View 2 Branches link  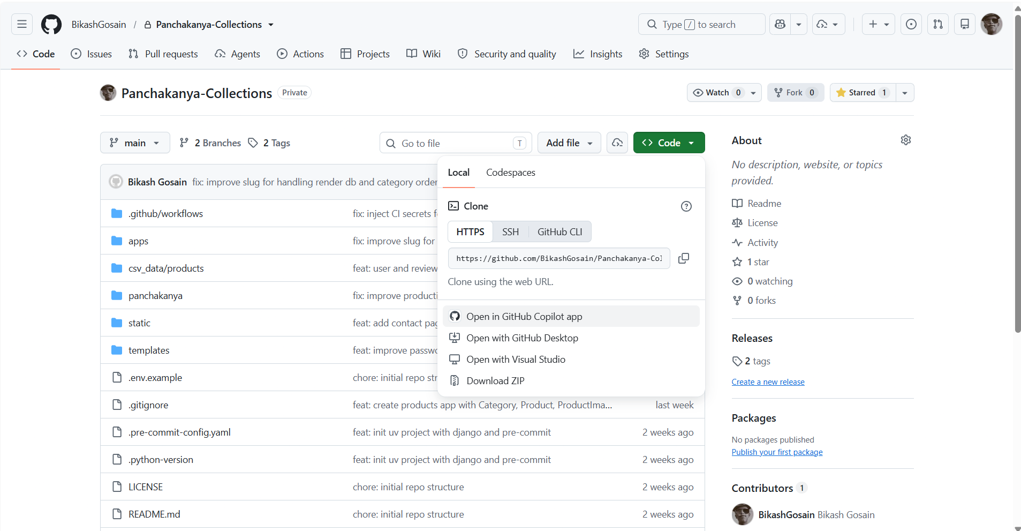point(210,143)
